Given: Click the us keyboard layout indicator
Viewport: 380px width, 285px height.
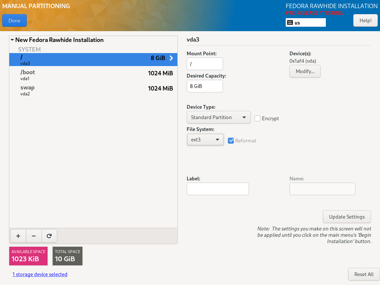Looking at the screenshot, I should point(306,23).
